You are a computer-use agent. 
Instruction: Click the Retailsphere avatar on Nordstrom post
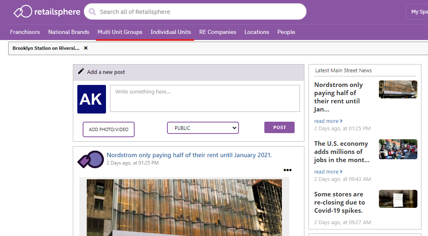click(x=91, y=159)
